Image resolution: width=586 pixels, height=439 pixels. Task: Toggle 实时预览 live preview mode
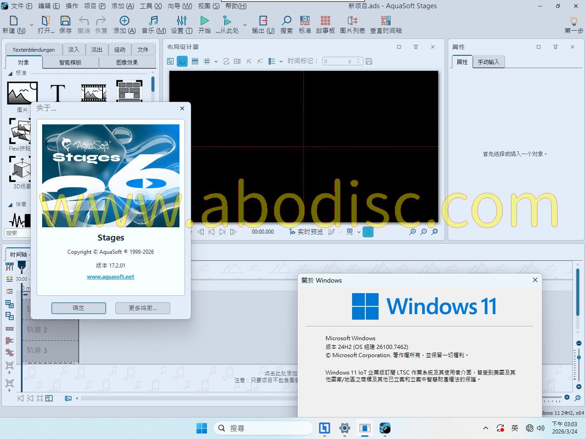[306, 232]
